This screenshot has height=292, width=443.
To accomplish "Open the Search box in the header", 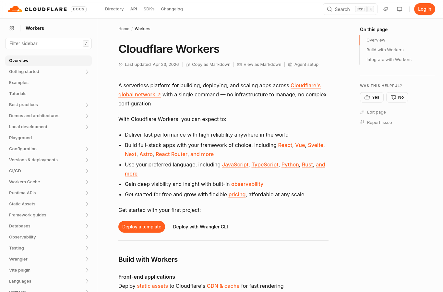I will point(350,9).
